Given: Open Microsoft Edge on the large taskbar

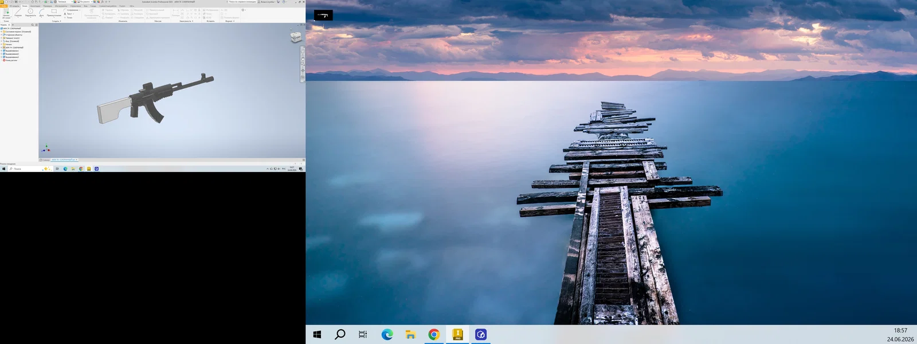Looking at the screenshot, I should pos(387,334).
